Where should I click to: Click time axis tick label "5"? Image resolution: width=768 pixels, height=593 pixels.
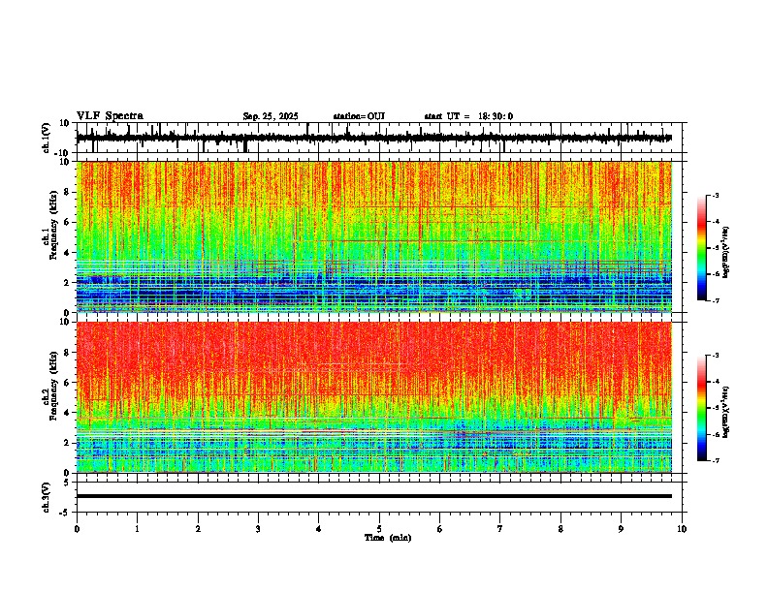point(379,529)
